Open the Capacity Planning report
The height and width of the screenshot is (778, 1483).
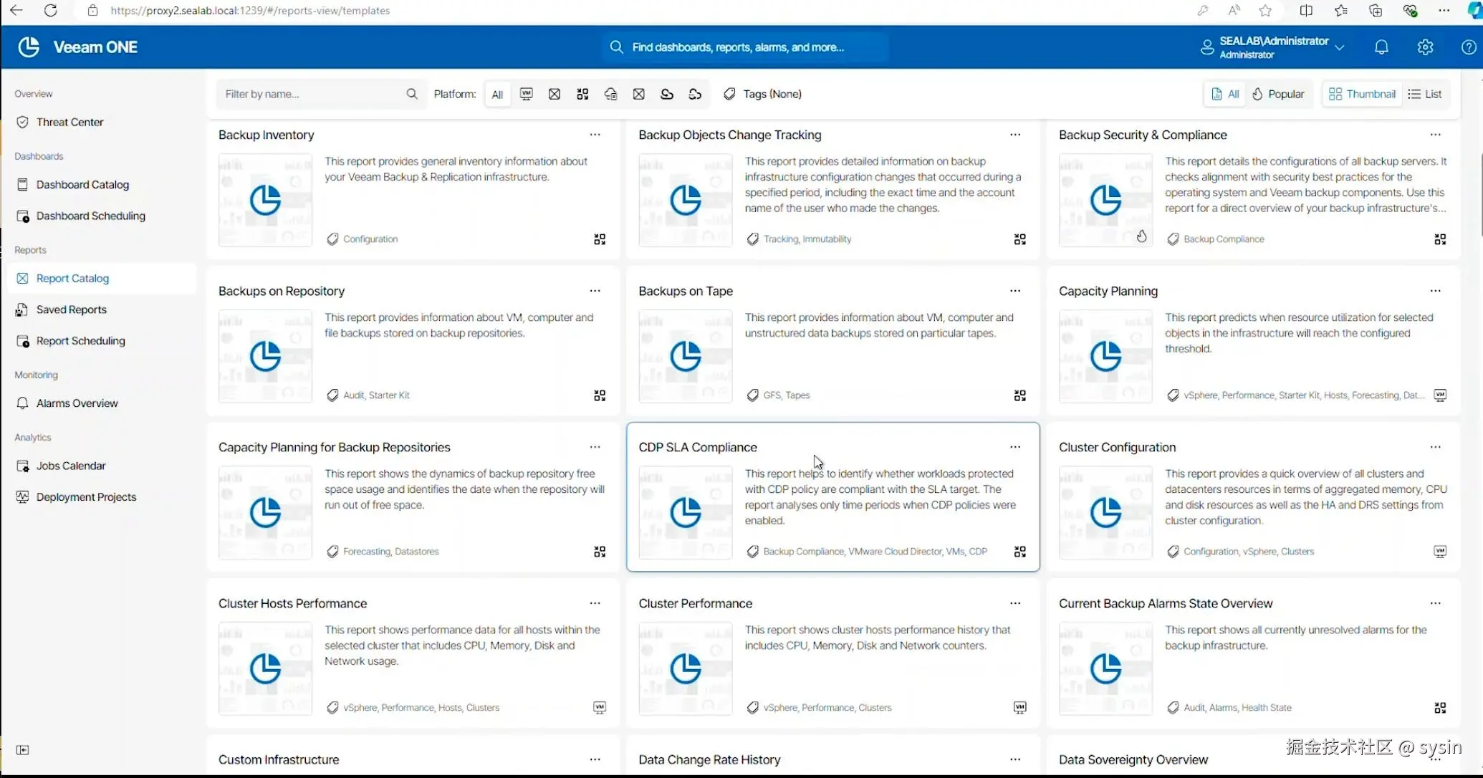(1108, 291)
